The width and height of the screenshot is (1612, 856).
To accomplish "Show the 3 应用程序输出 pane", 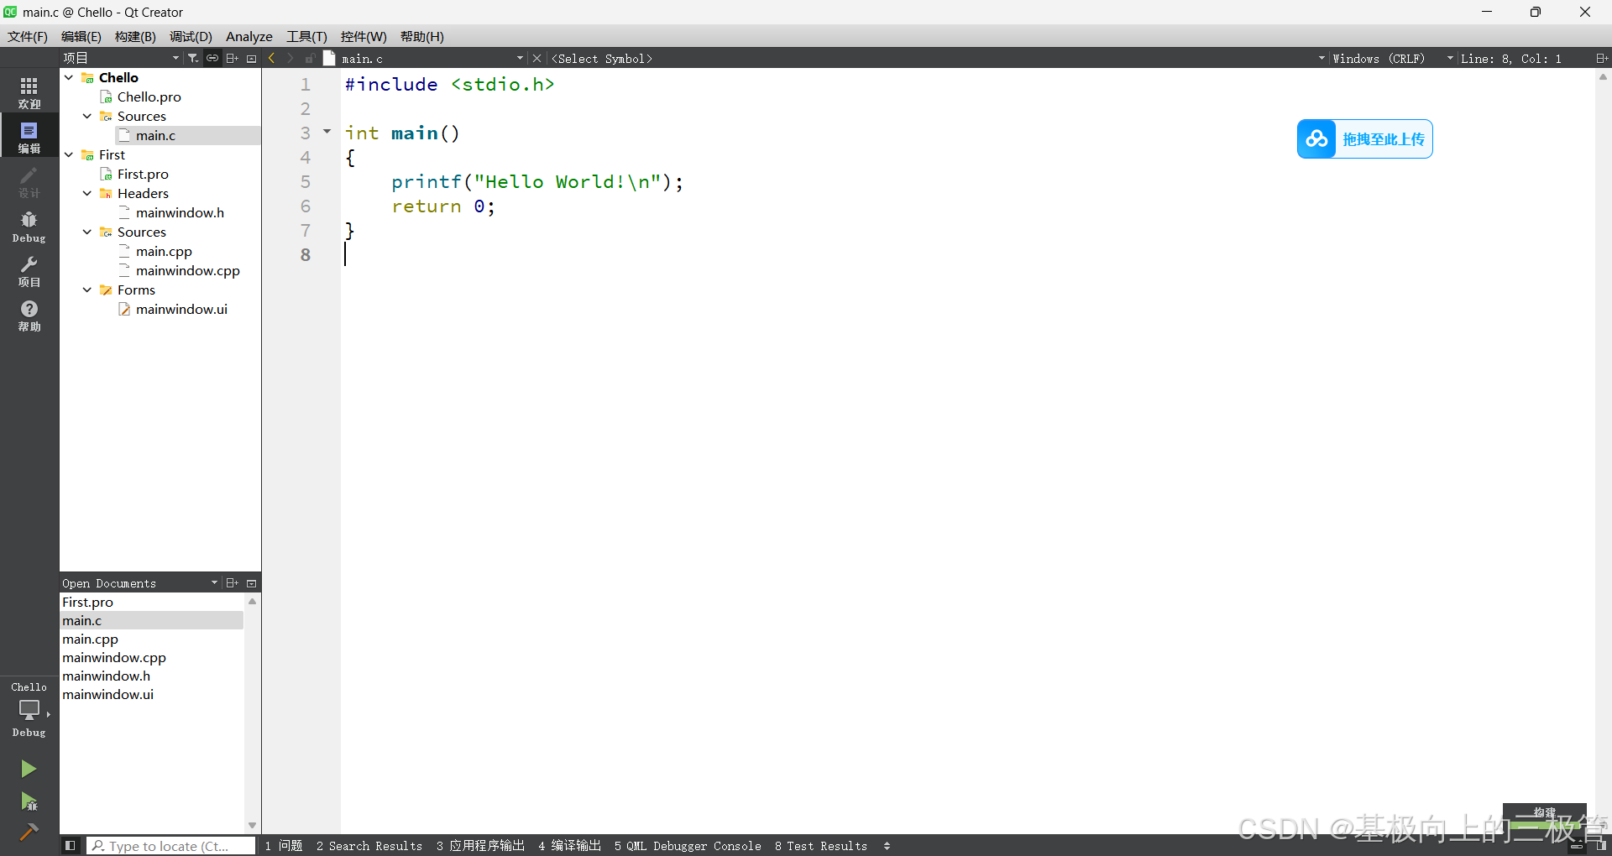I will click(x=480, y=846).
